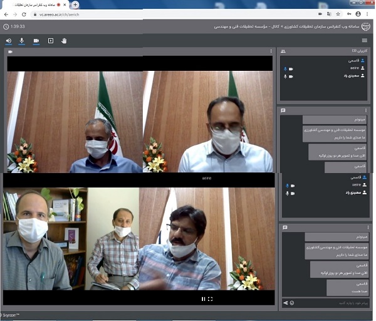The width and height of the screenshot is (376, 321).
Task: Open the hamburger menu at top right
Action: 365,41
